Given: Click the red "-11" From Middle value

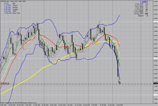Looking at the screenshot, I should tap(147, 12).
